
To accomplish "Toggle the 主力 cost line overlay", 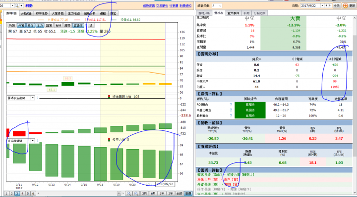I will coord(40,26).
